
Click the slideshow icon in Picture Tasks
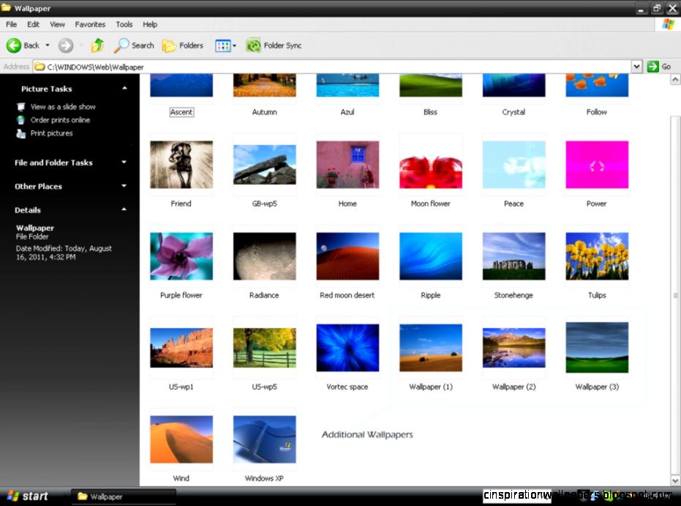pyautogui.click(x=22, y=106)
